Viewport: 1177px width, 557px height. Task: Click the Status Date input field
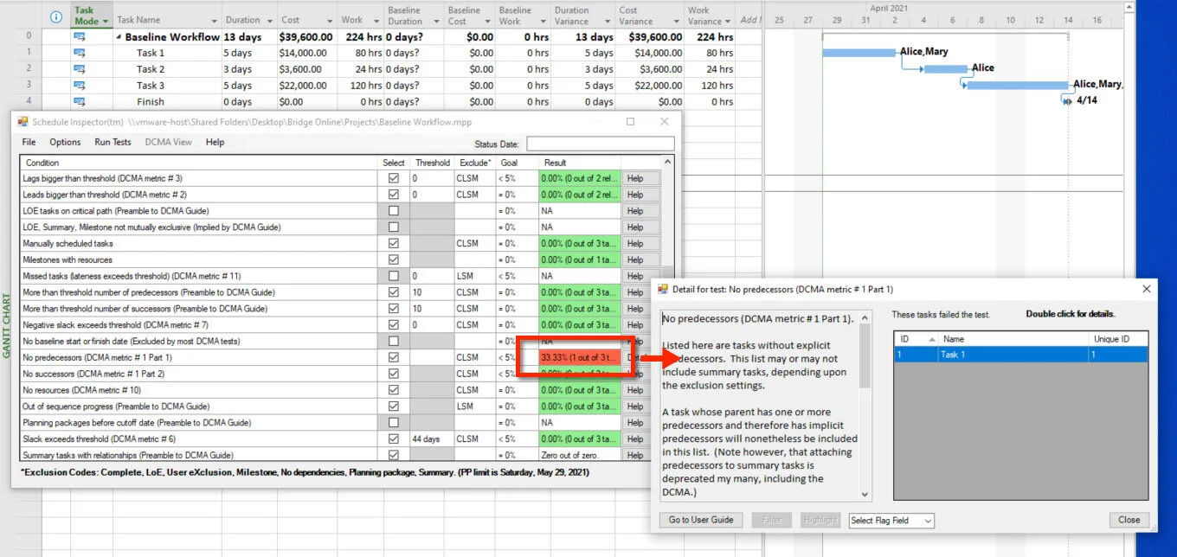tap(601, 144)
